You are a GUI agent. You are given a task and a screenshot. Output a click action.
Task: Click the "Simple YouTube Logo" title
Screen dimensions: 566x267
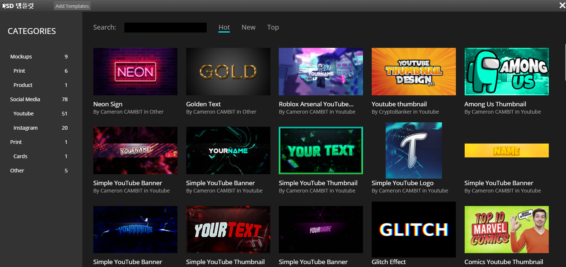[x=402, y=183]
